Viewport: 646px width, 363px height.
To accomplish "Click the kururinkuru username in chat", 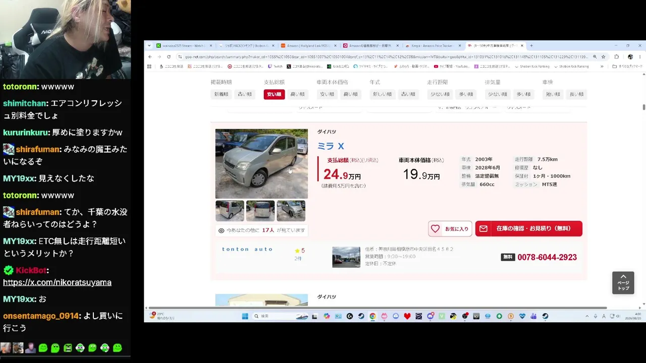I will coord(27,133).
